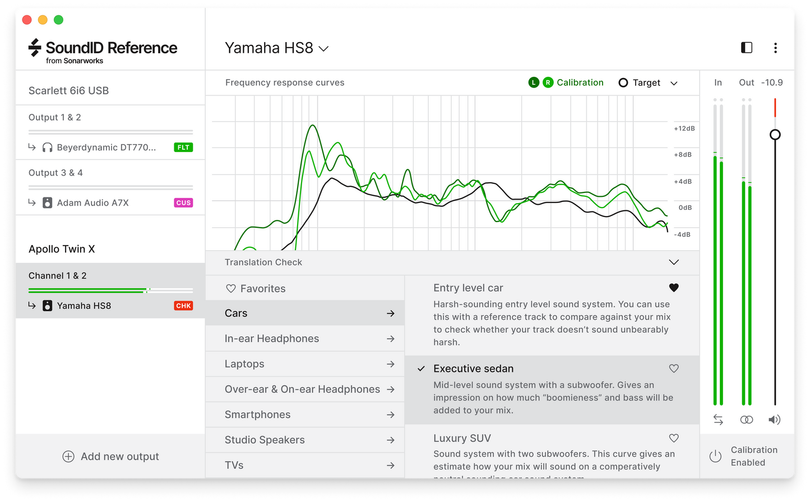The height and width of the screenshot is (502, 810).
Task: Click the Out meter label
Action: 747,82
